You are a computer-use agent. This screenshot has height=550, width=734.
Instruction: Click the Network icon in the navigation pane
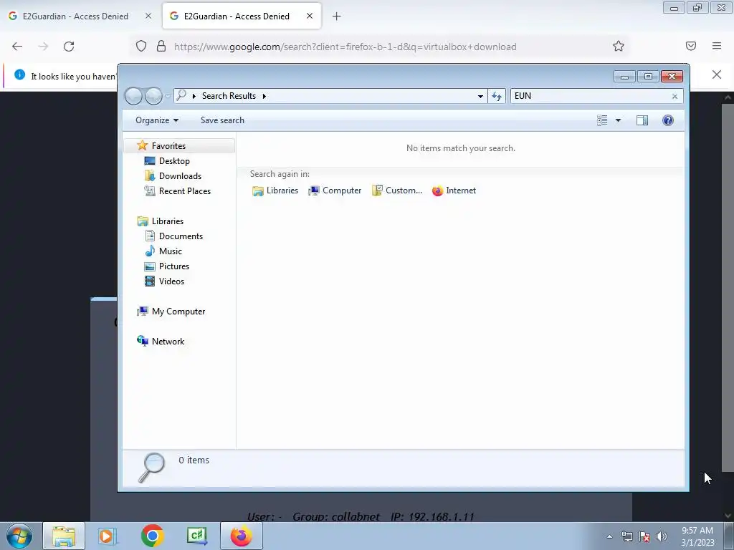pos(143,341)
